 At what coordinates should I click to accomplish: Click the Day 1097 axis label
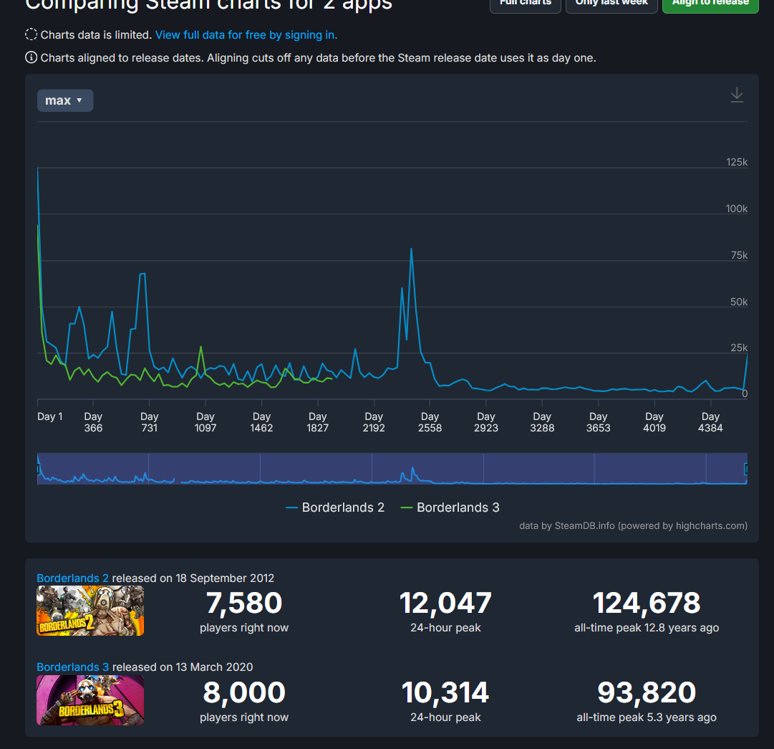(205, 422)
